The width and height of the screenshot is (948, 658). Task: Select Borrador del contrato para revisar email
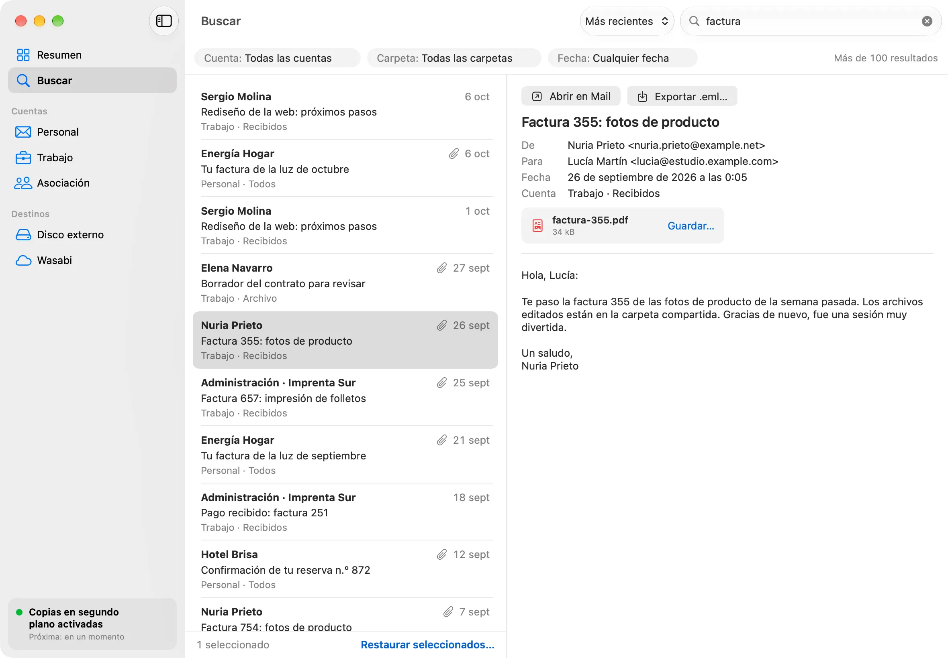(345, 283)
